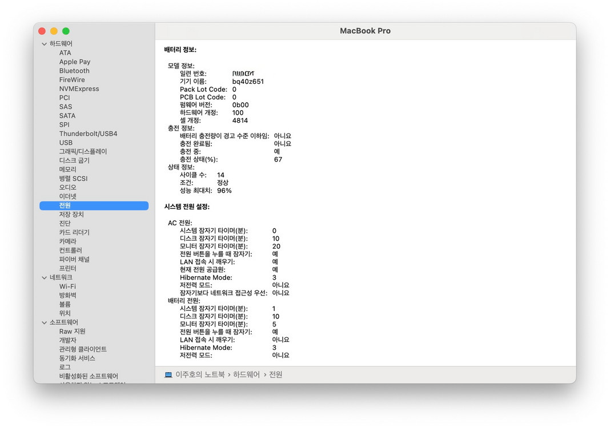Select Bluetooth in the sidebar

click(x=74, y=71)
